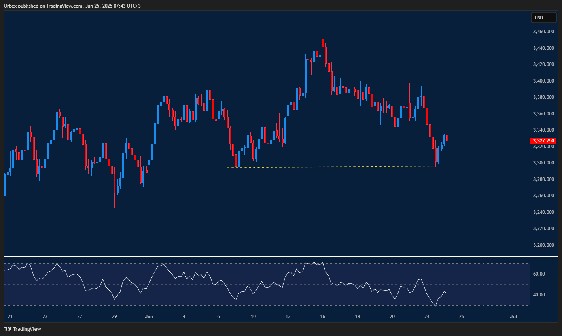
Task: Select the red current price label 3,327.250
Action: 543,141
